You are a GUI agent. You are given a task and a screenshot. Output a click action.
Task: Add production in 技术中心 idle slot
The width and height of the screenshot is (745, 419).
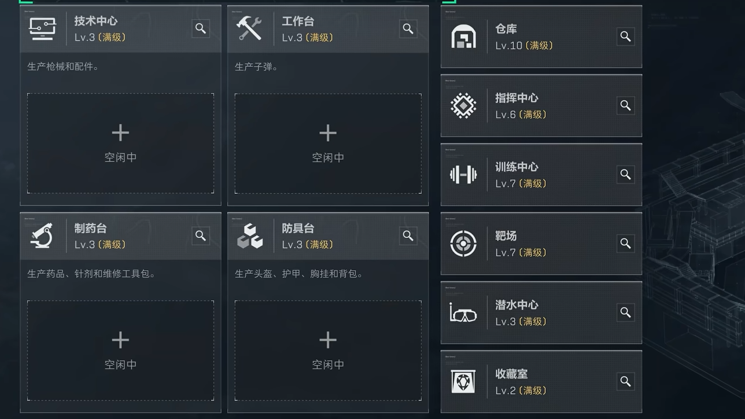120,144
